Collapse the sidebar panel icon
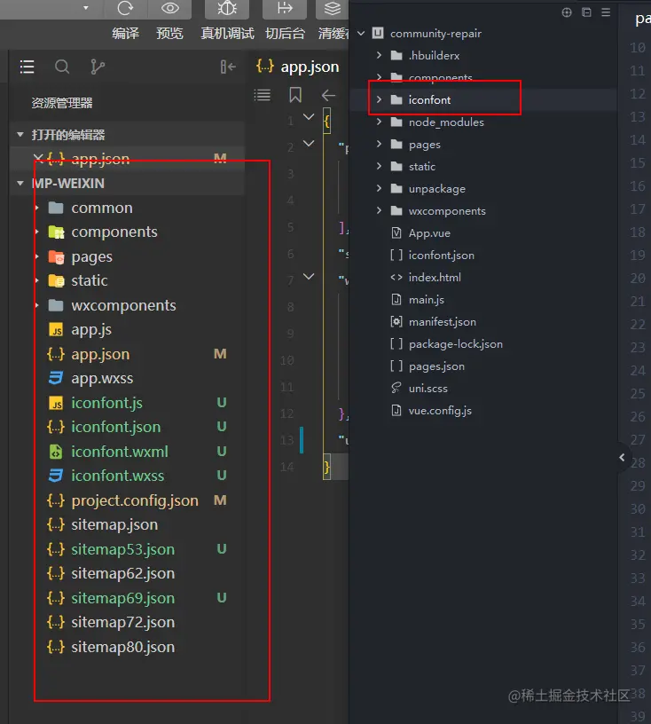651x724 pixels. click(228, 67)
